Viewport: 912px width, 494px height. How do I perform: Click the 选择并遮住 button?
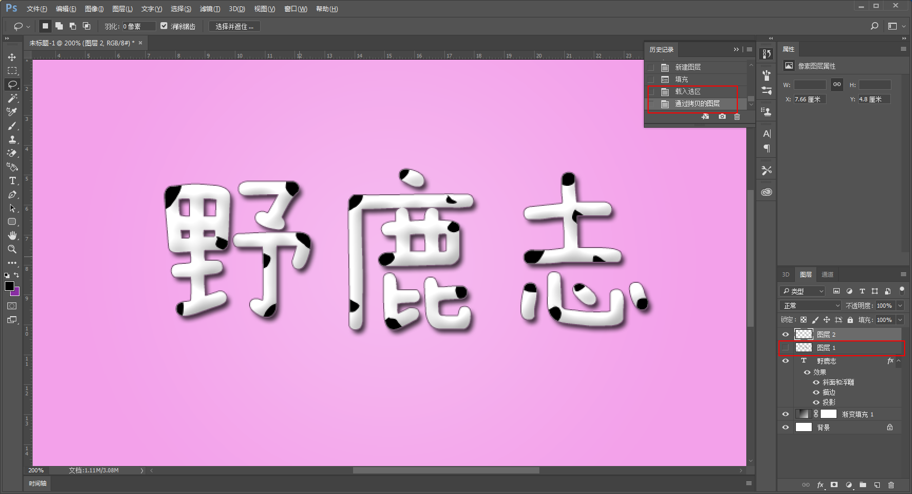tap(234, 26)
